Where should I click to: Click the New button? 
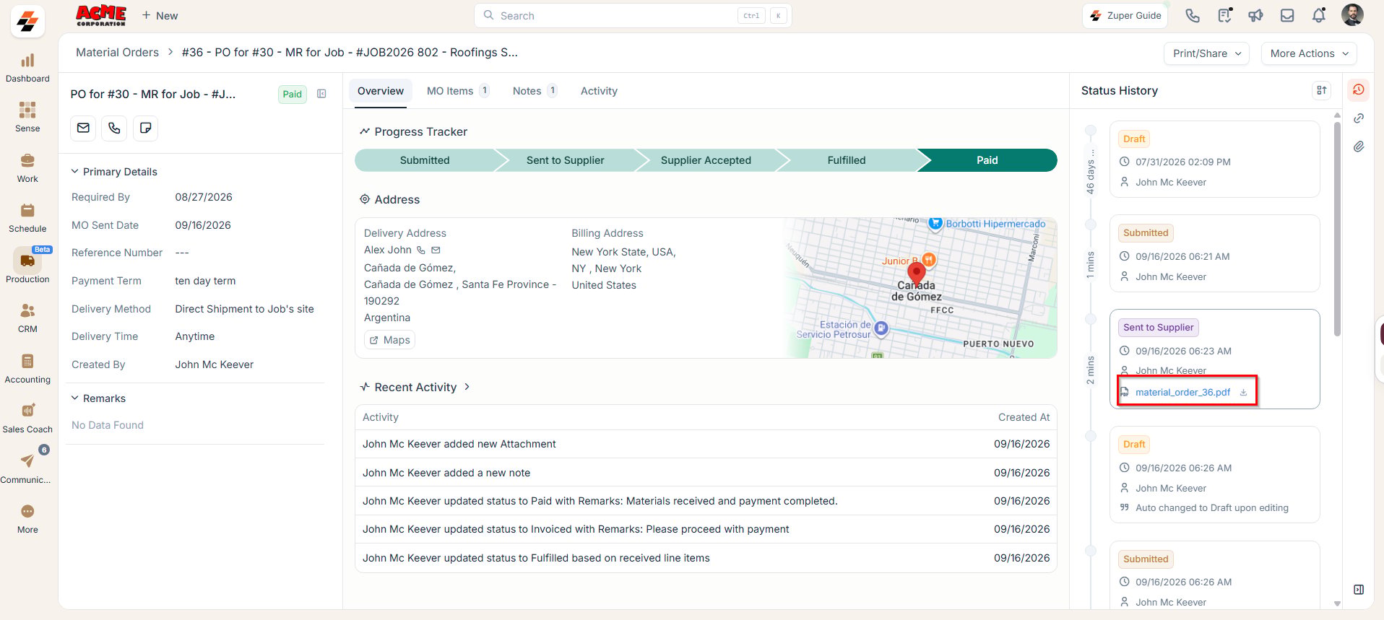tap(160, 16)
